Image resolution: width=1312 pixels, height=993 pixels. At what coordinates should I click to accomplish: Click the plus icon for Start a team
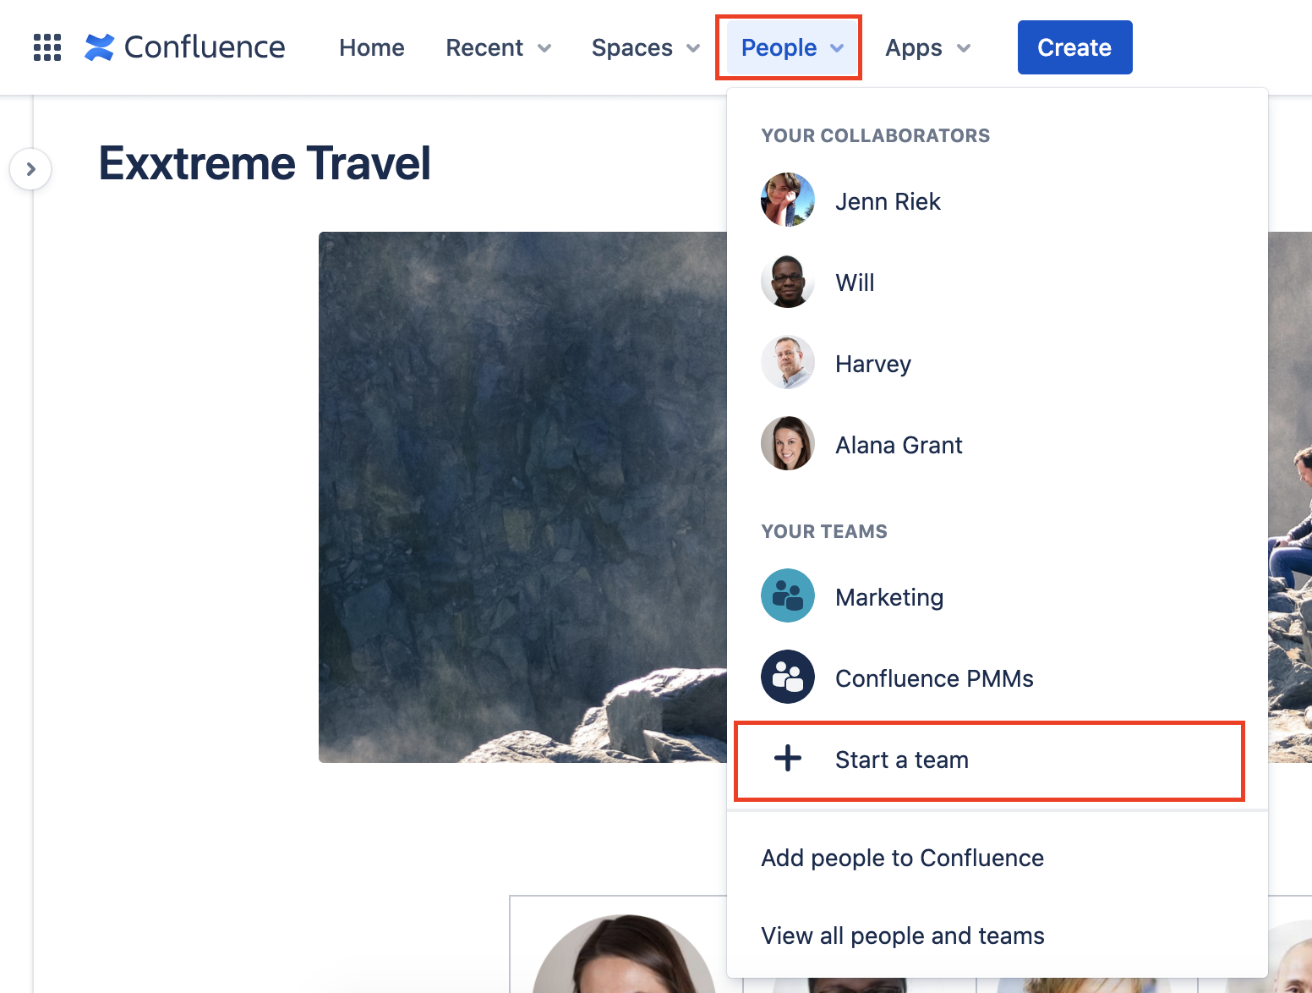tap(788, 758)
